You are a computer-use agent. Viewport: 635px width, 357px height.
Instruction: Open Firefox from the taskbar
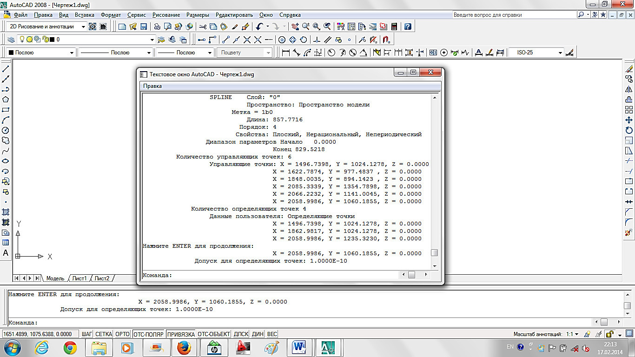(184, 347)
